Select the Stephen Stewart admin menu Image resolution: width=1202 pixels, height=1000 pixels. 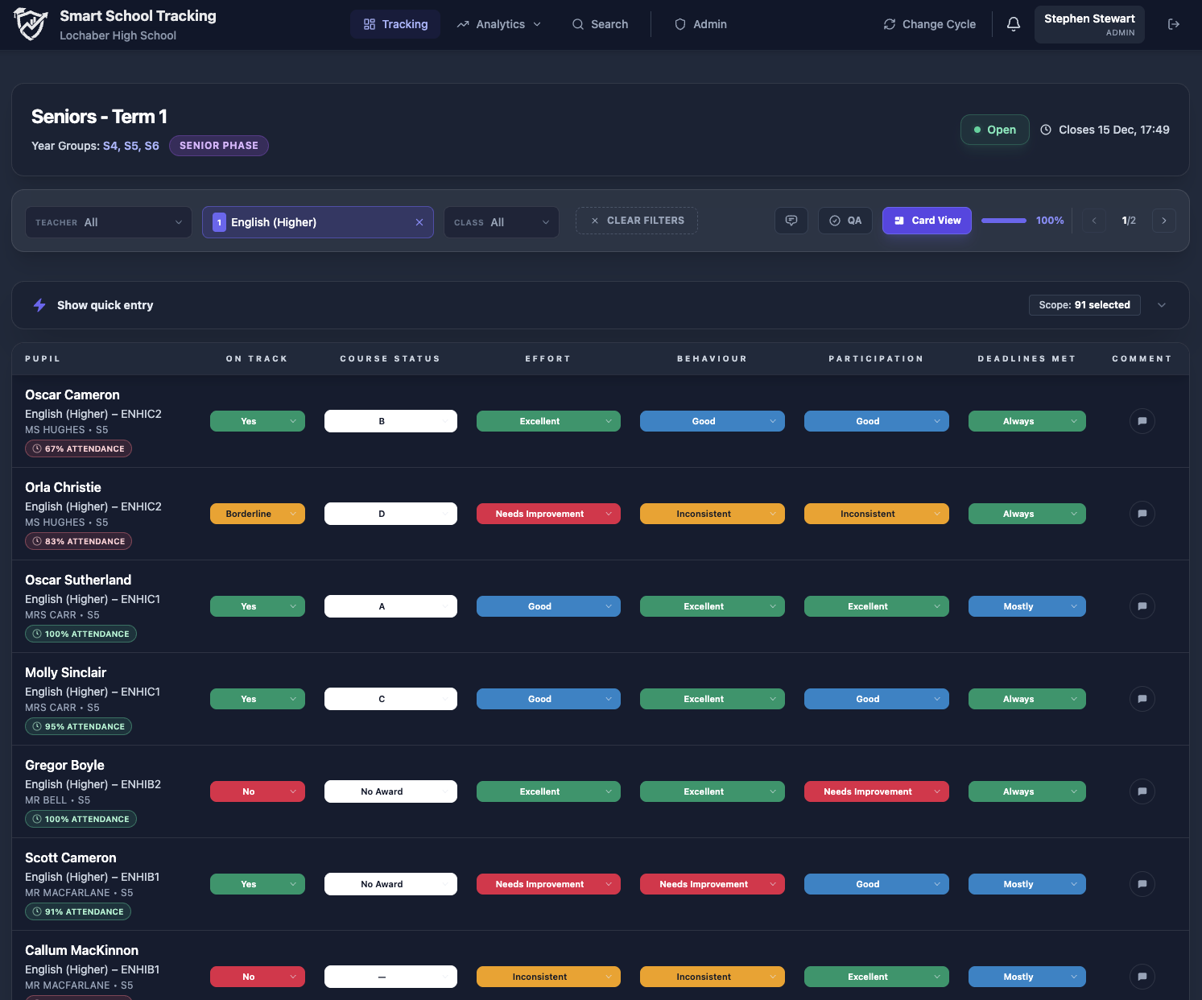pos(1089,24)
